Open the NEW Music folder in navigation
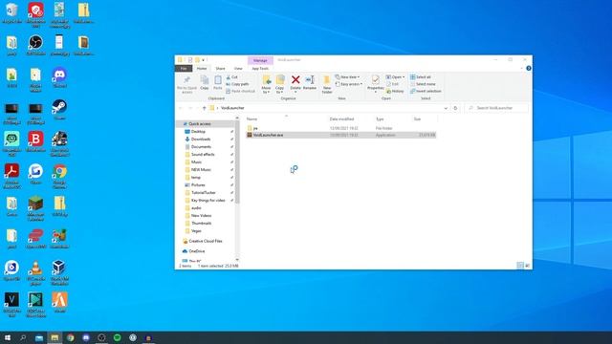Screen dimensions: 612x344 201,170
